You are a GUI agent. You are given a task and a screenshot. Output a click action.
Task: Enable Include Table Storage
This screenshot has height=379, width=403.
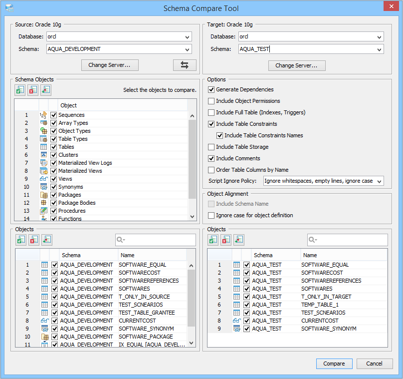[211, 147]
